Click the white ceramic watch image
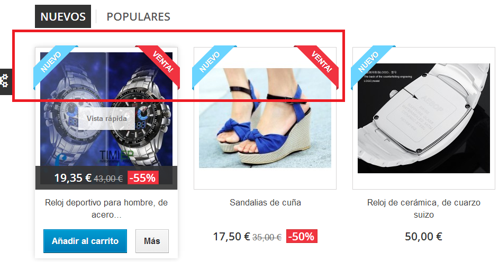 pyautogui.click(x=424, y=118)
